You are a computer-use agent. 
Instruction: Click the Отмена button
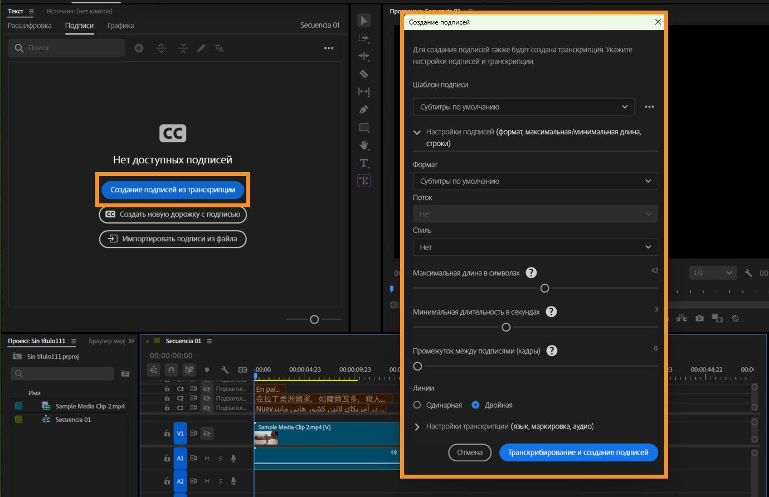pyautogui.click(x=469, y=452)
